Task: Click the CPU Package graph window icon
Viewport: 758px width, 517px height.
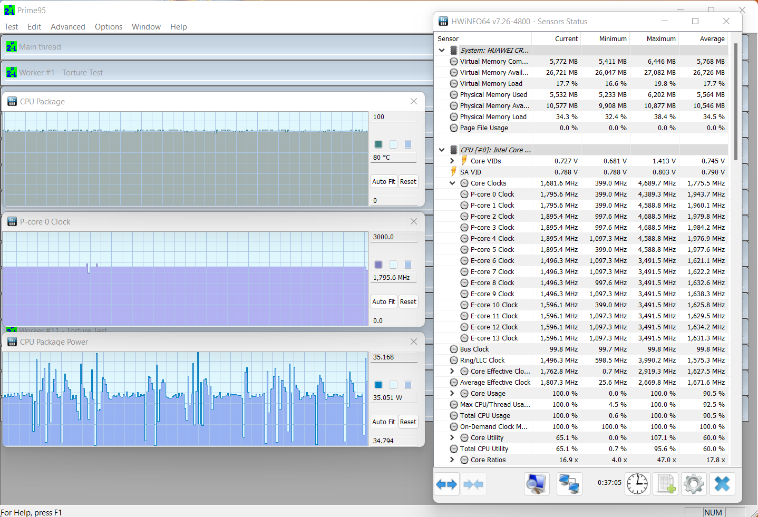Action: click(12, 102)
